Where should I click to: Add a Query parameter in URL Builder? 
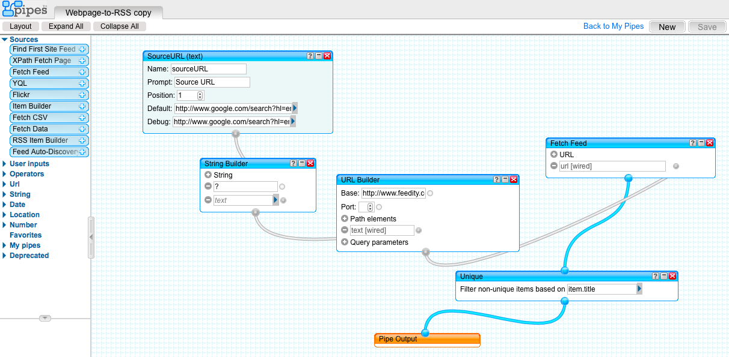click(x=345, y=242)
